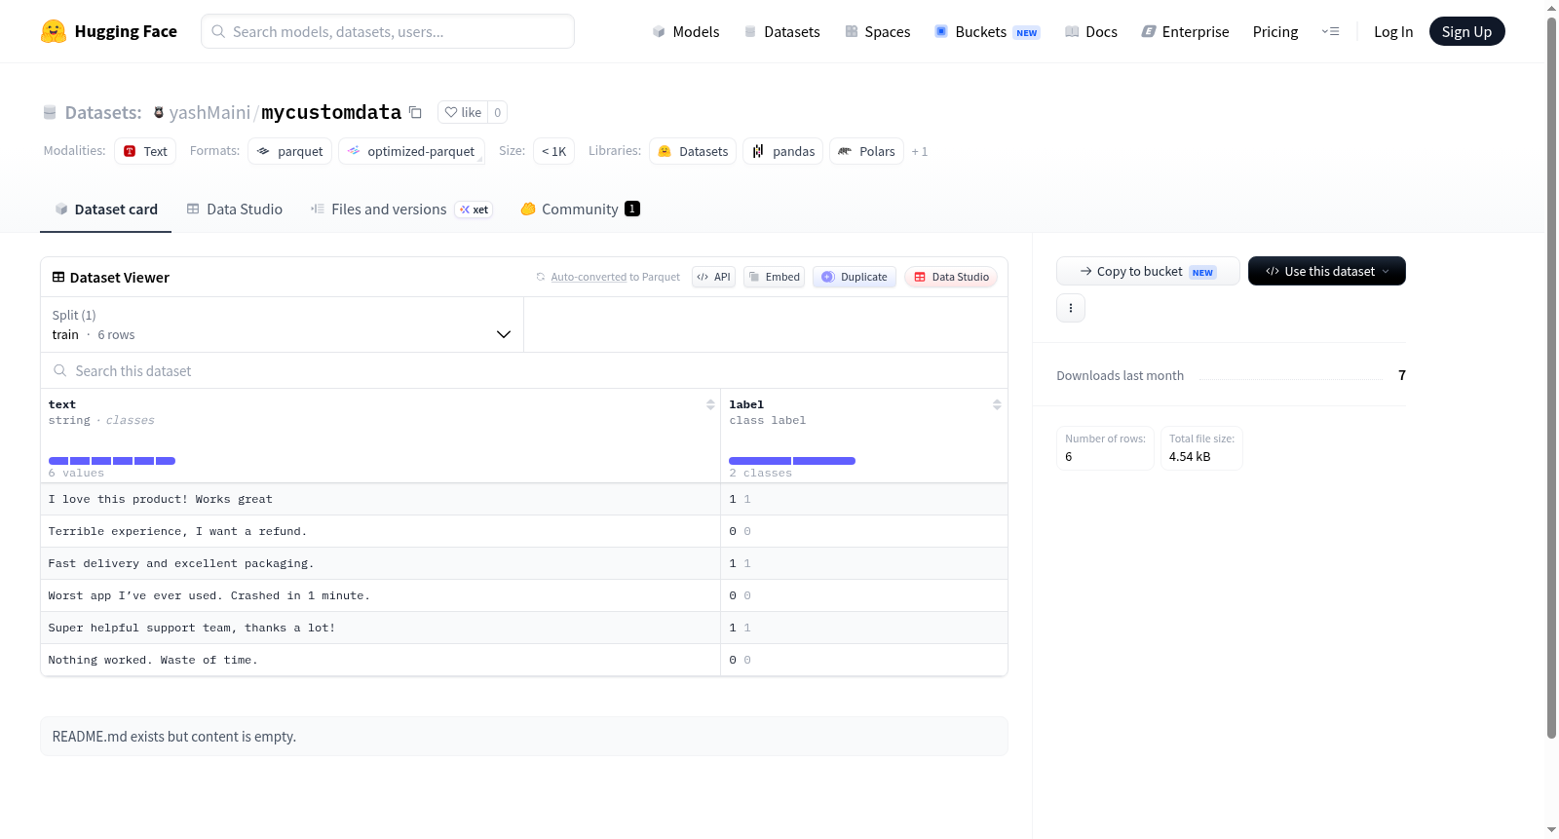Open the red Data Studio button
Image resolution: width=1559 pixels, height=839 pixels.
coord(951,277)
